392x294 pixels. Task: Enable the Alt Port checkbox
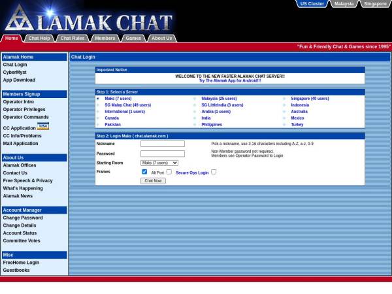(x=169, y=172)
